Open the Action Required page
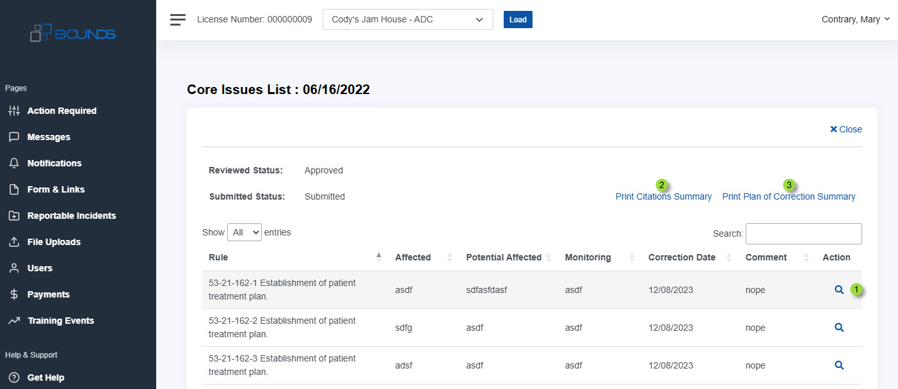This screenshot has height=389, width=898. (x=61, y=111)
